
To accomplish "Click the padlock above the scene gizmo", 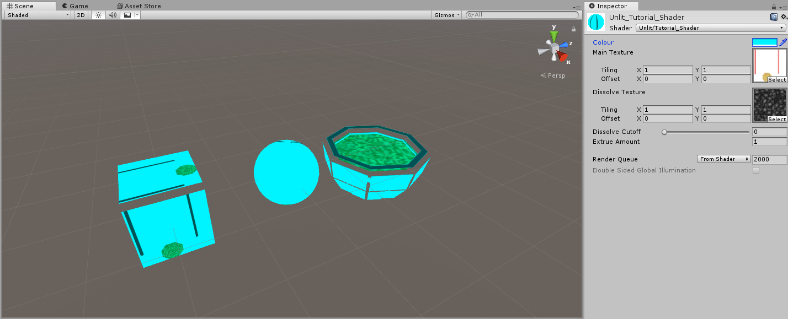I will tap(573, 29).
